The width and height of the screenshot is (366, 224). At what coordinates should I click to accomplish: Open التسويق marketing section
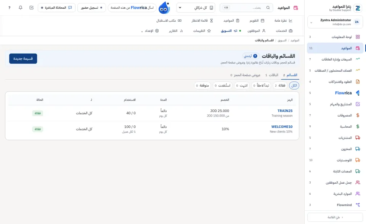[x=229, y=31]
